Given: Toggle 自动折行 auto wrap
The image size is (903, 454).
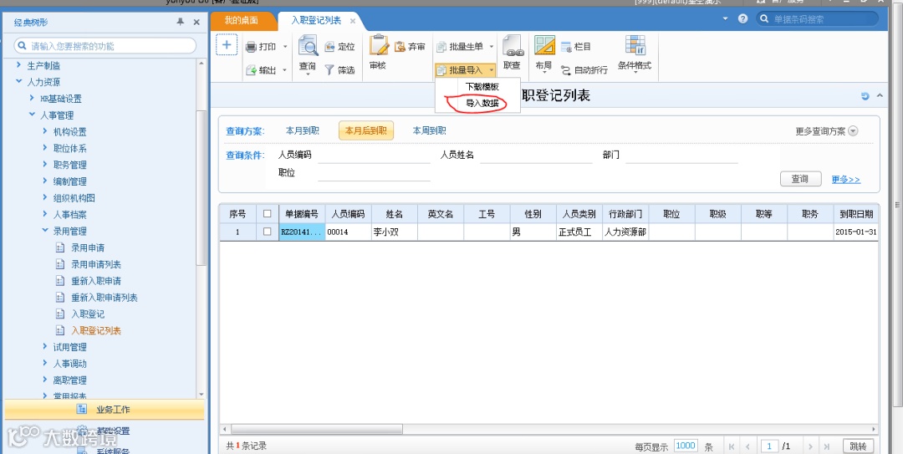Looking at the screenshot, I should 584,70.
